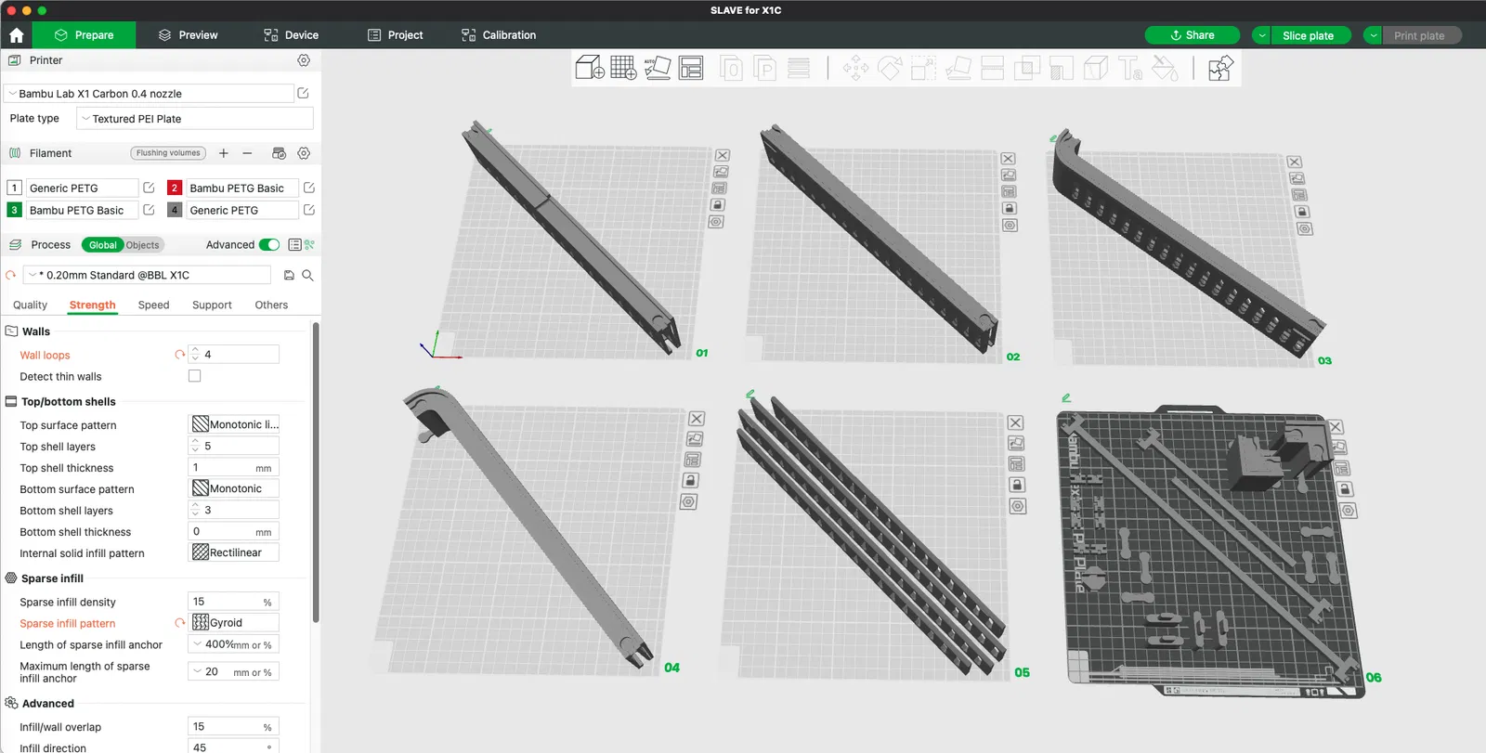Image resolution: width=1486 pixels, height=753 pixels.
Task: Click the AMS filament sync icon
Action: [279, 153]
